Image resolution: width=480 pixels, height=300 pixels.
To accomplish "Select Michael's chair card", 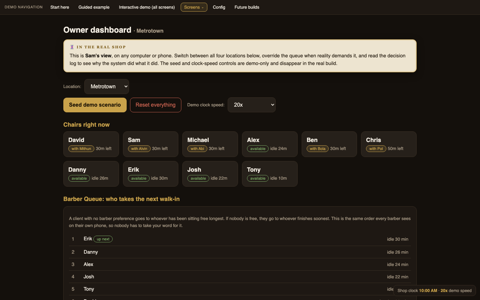I will click(x=210, y=144).
